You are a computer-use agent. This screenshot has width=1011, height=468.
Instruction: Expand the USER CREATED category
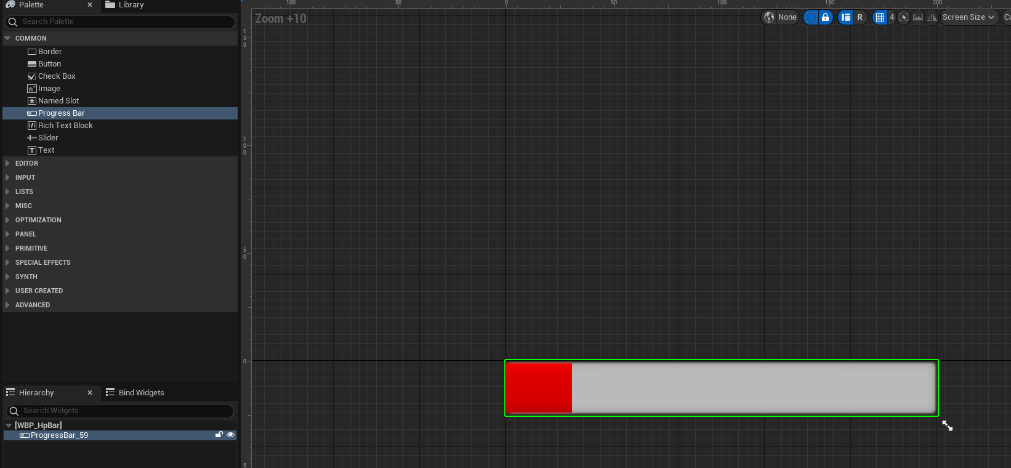pos(7,291)
